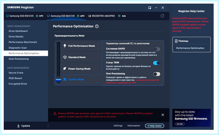Open Settings at the bottom
Image resolution: width=219 pixels, height=135 pixels.
tap(118, 126)
